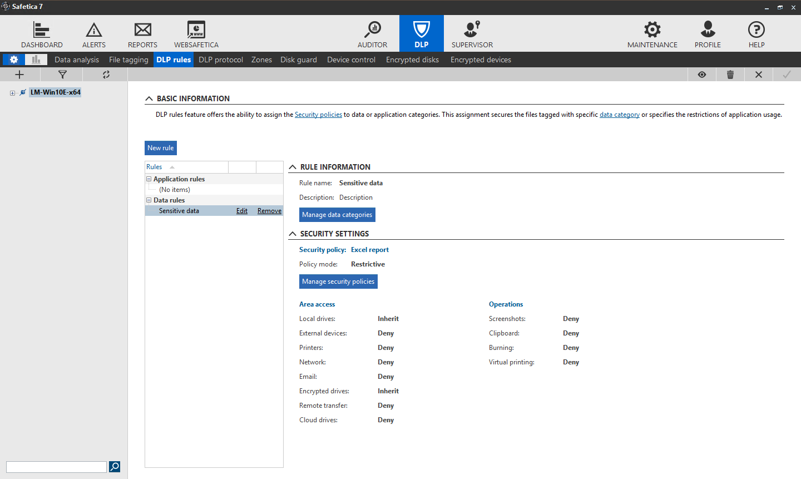Click the Screenshots Deny value
Image resolution: width=801 pixels, height=479 pixels.
571,319
